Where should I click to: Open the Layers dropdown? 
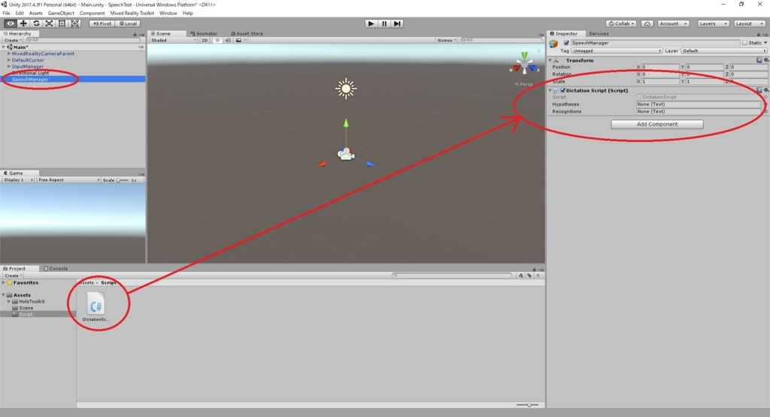(x=713, y=23)
